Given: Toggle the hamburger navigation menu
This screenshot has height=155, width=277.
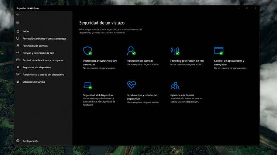Looking at the screenshot, I should click(x=18, y=22).
